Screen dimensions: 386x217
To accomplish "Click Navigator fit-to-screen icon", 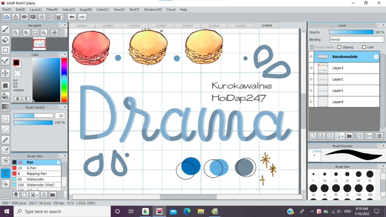I will point(35,32).
